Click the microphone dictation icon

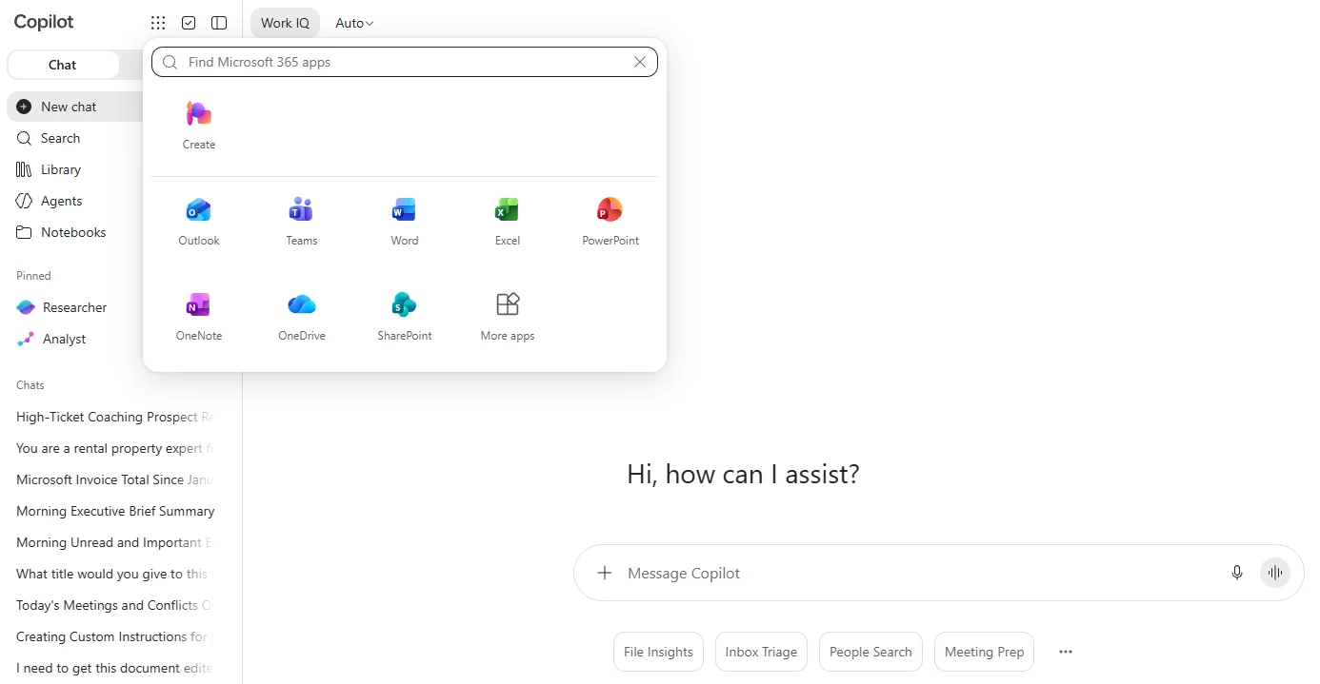(1237, 573)
